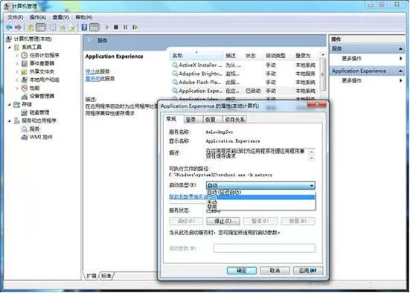Click the Refresh toolbar icon

point(63,28)
